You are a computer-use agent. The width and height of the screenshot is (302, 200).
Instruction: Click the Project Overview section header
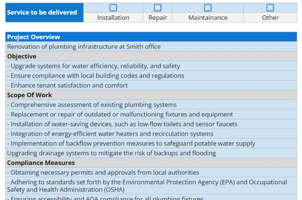[x=151, y=37]
